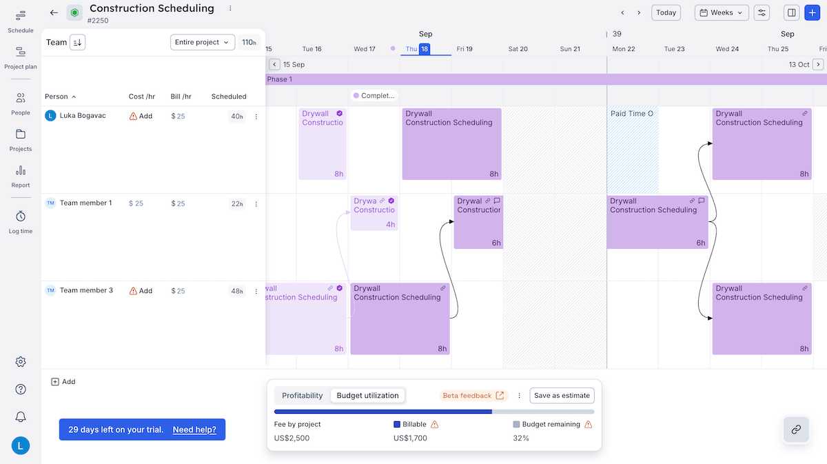Open the Schedule view in the sidebar

(x=20, y=19)
